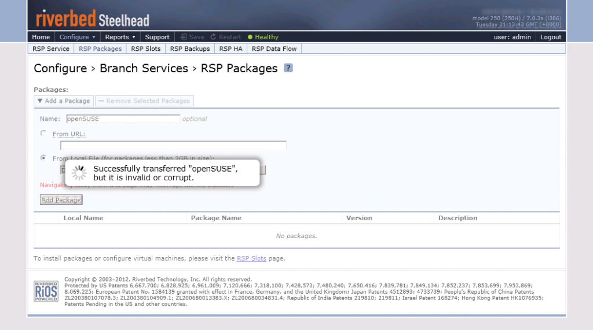Switch to the RSP Slots tab
593x330 pixels.
(x=146, y=49)
